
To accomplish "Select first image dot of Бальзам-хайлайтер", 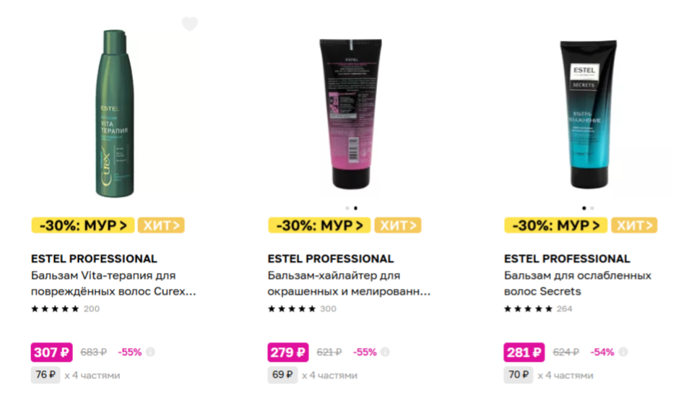I will [x=347, y=208].
